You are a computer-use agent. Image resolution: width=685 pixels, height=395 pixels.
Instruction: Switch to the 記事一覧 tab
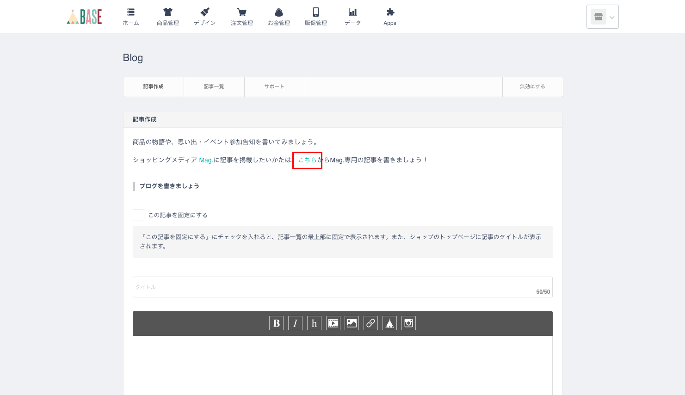(x=214, y=87)
